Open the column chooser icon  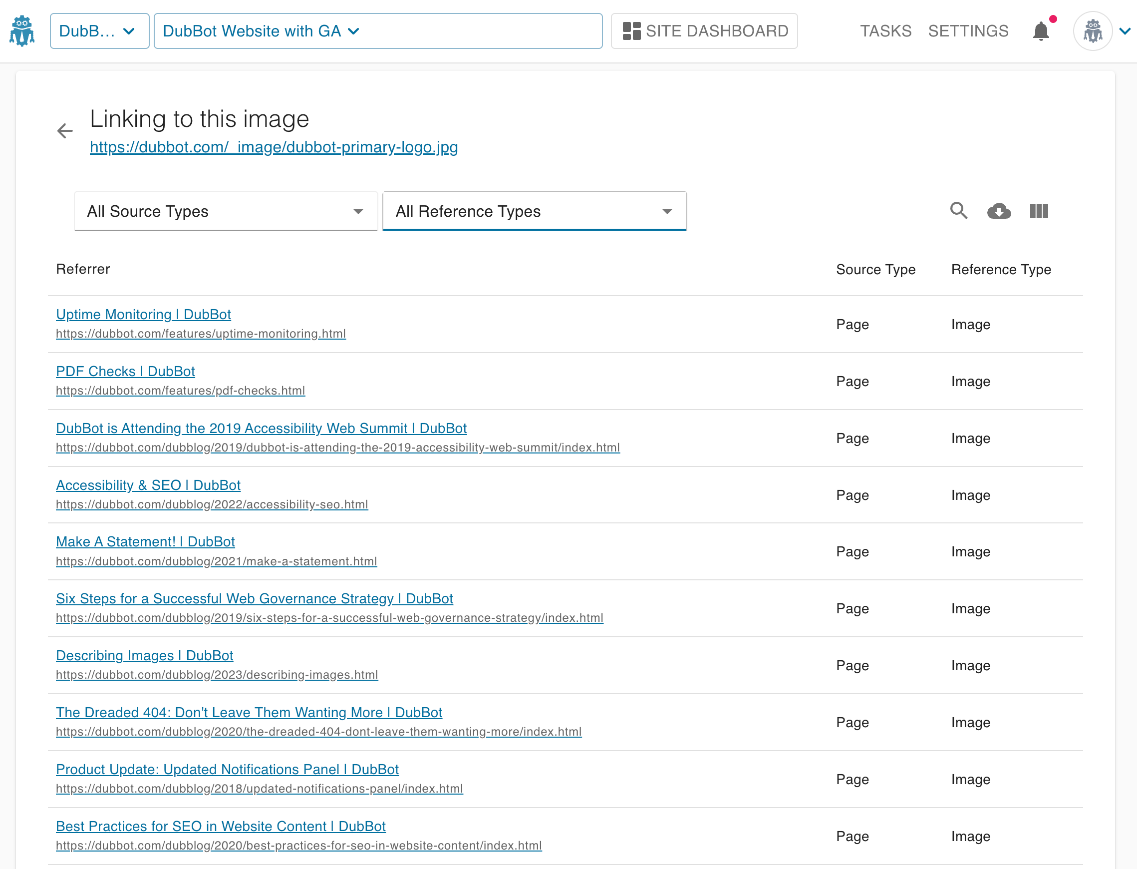1039,211
